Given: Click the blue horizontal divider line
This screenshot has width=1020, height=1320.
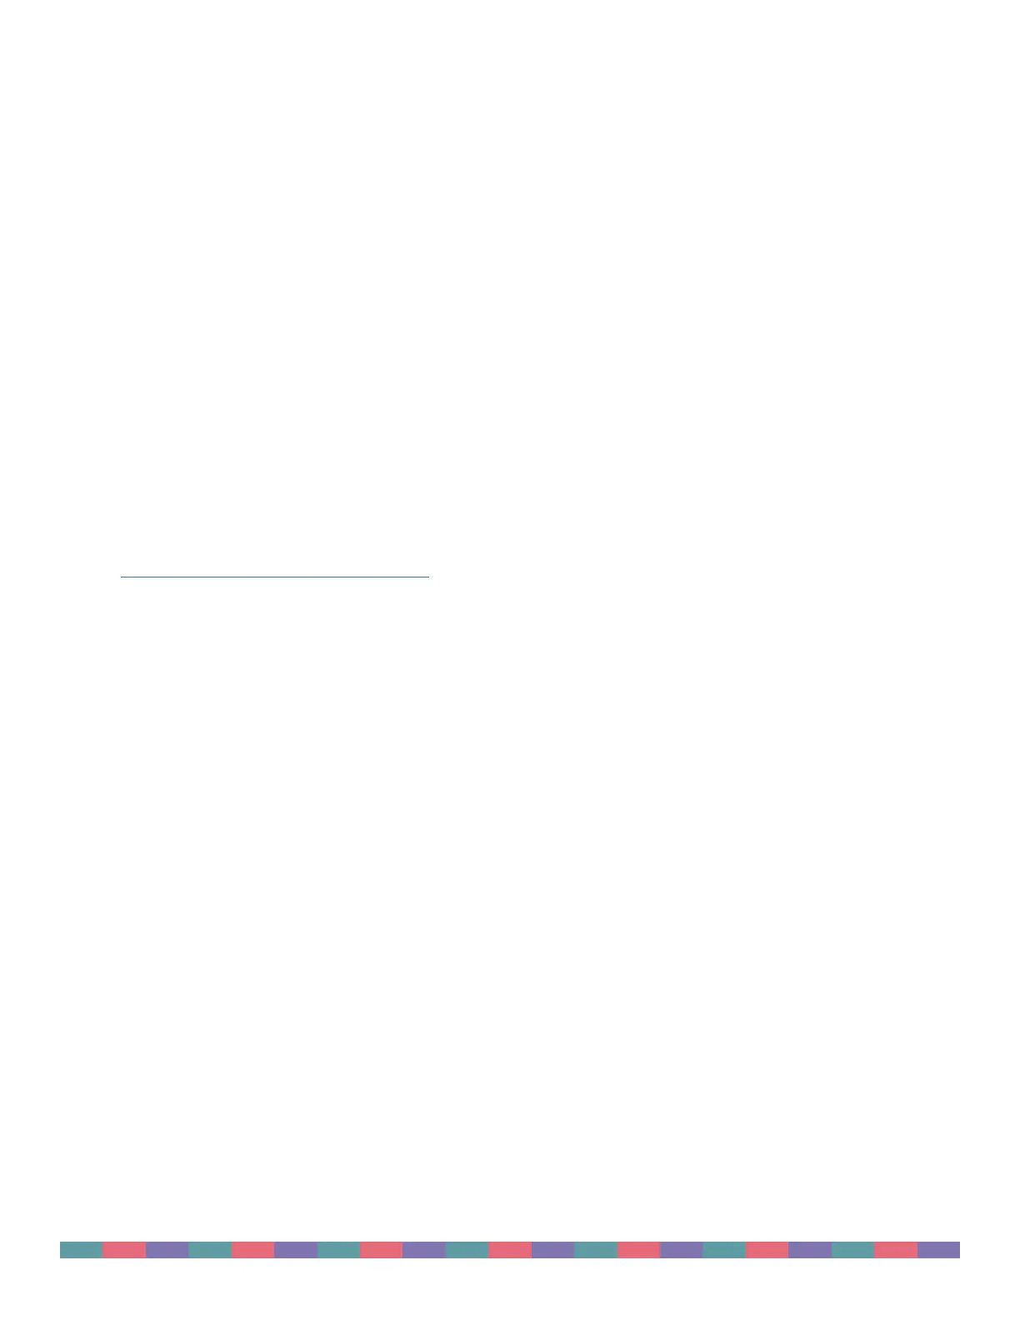Looking at the screenshot, I should (275, 576).
